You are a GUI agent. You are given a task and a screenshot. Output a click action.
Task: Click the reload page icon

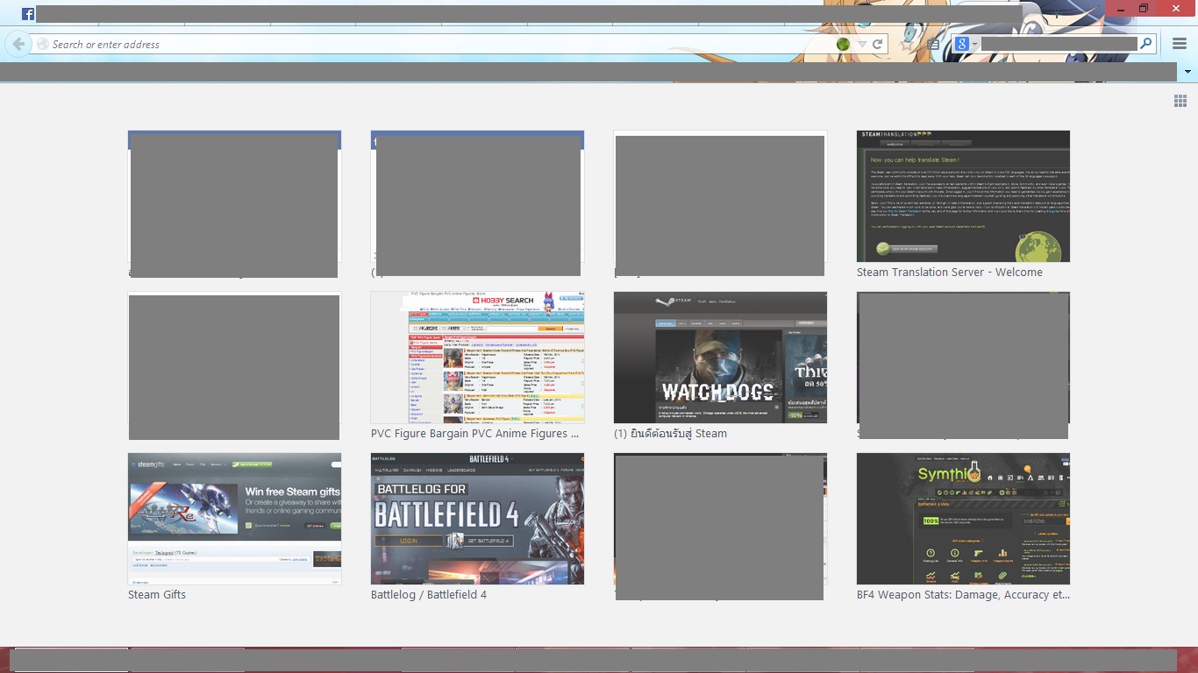pyautogui.click(x=876, y=44)
